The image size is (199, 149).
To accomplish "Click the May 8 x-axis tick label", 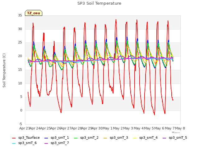I will pos(180,128).
